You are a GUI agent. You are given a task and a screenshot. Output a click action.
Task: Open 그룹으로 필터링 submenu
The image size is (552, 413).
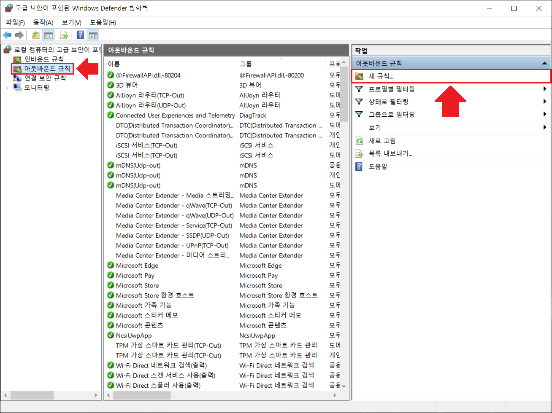click(451, 114)
